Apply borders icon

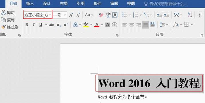[x=187, y=25]
